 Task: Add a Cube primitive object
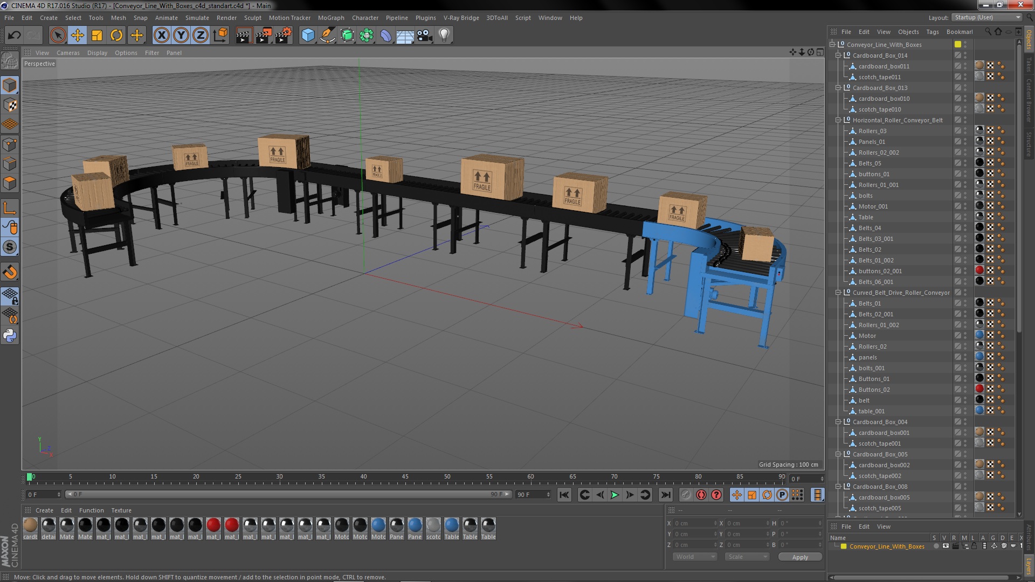(308, 36)
